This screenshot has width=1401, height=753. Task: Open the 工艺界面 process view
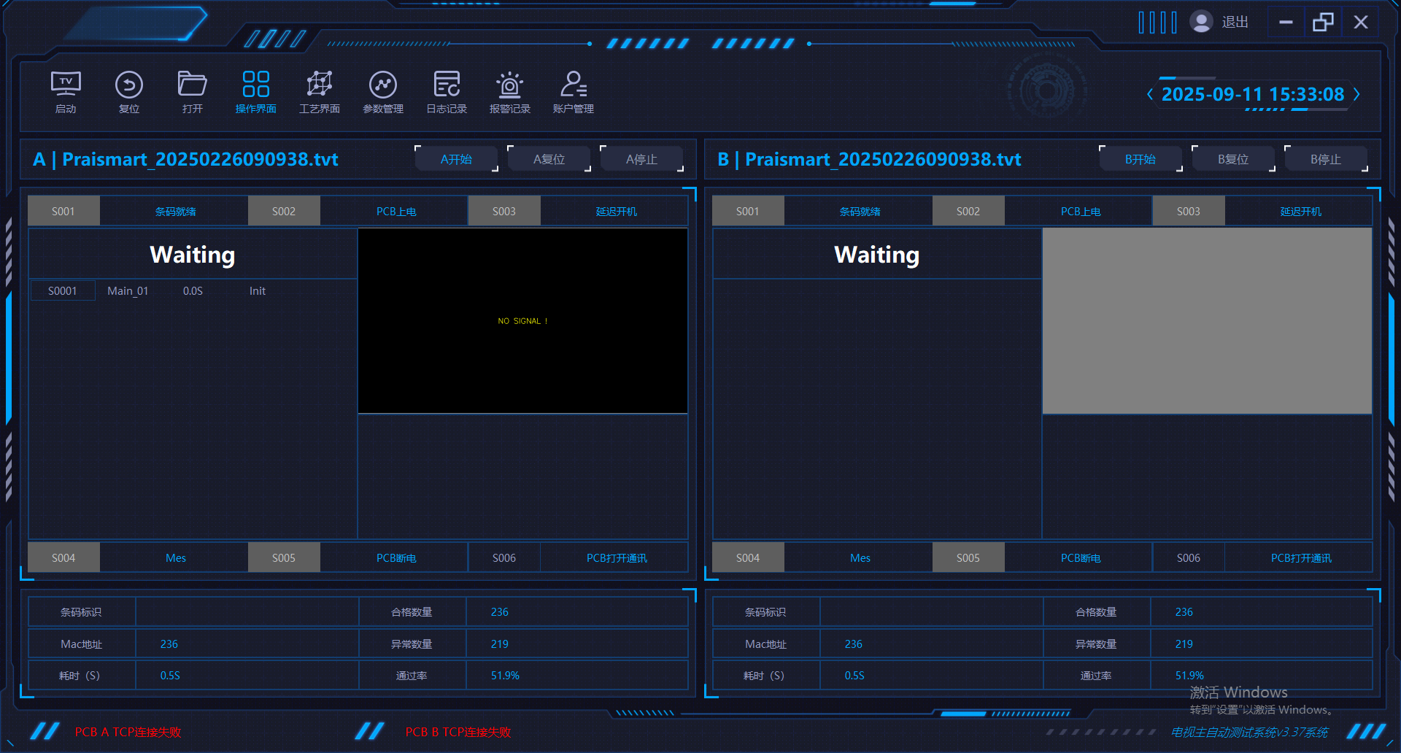pyautogui.click(x=320, y=91)
